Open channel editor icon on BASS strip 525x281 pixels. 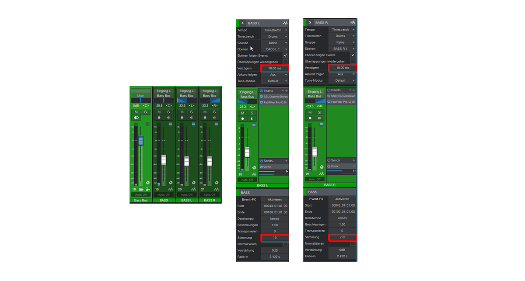pyautogui.click(x=171, y=124)
